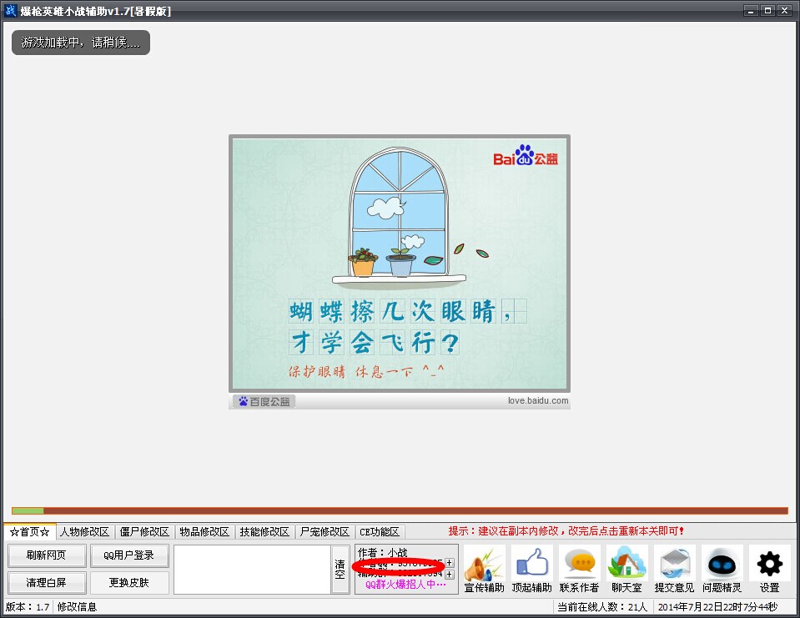Click the 作者：小战 text
800x618 pixels.
(383, 552)
